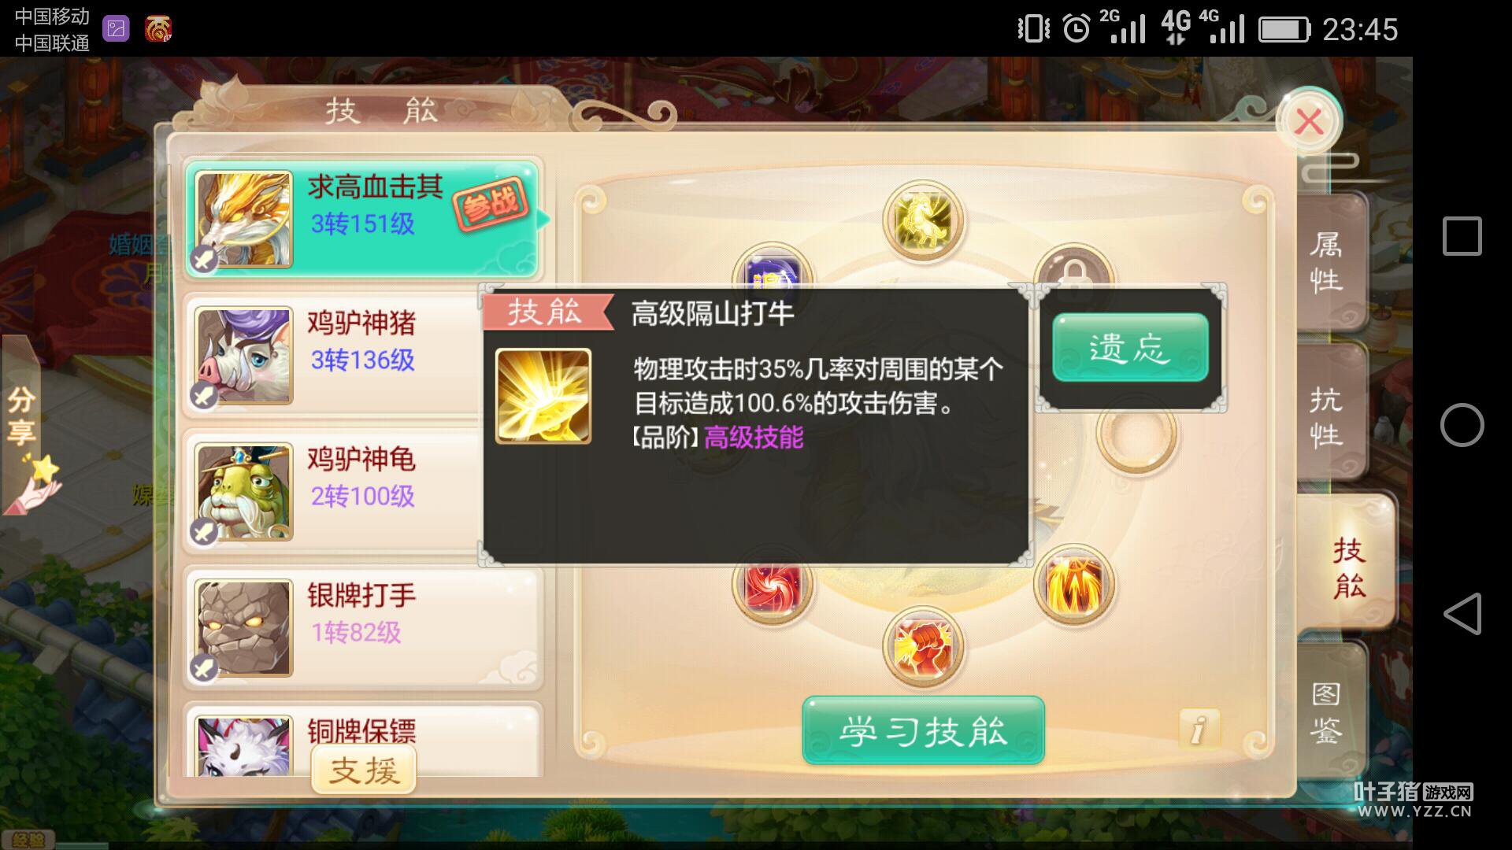This screenshot has height=850, width=1512.
Task: Select the flame pillars skill icon
Action: tap(1074, 585)
